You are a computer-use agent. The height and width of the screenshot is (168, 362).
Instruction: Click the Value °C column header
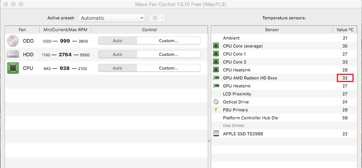point(345,30)
